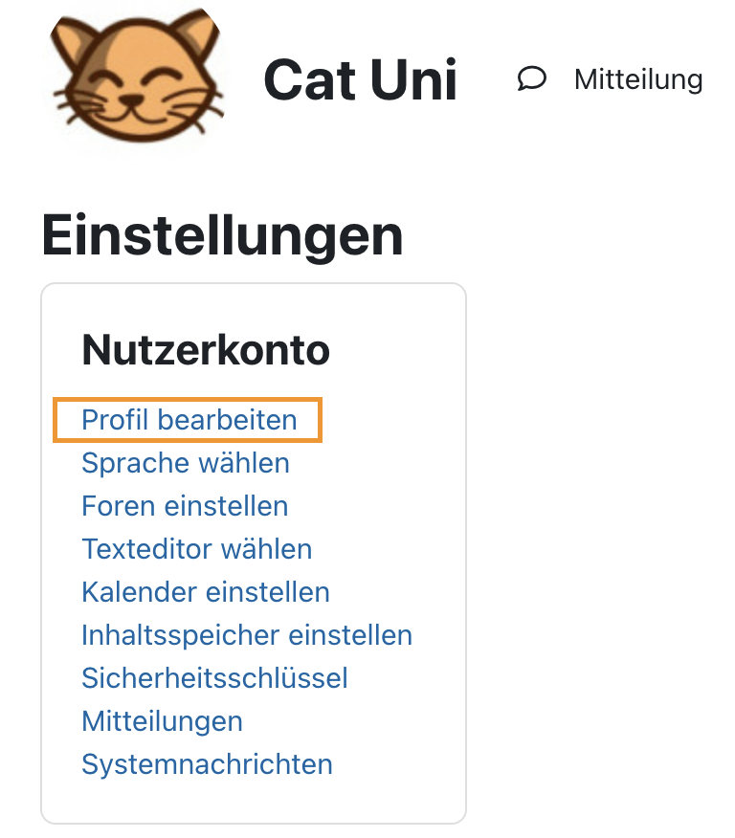735x838 pixels.
Task: Open Mitteilungen preferences link
Action: tap(163, 721)
